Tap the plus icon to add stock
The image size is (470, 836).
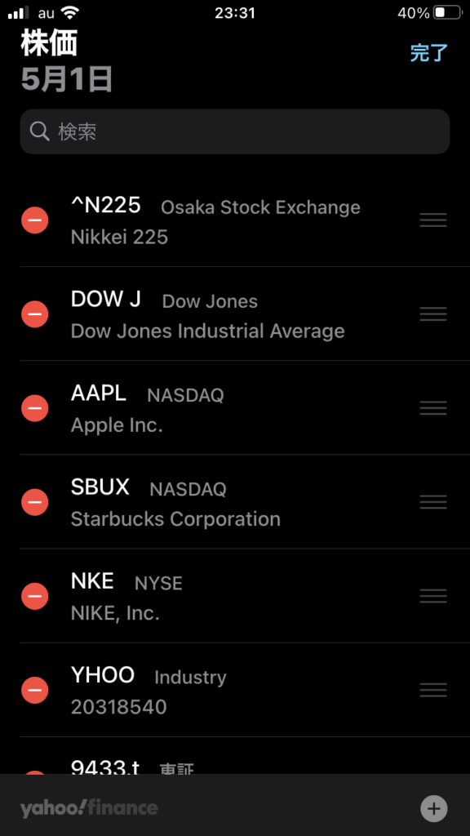pyautogui.click(x=434, y=809)
